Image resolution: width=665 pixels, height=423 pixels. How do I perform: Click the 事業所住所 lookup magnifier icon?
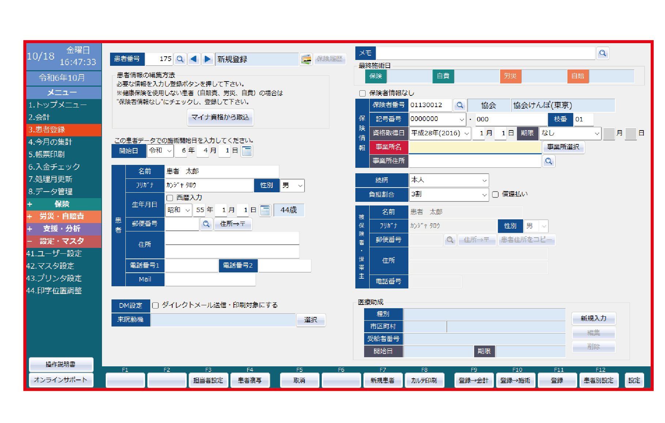(548, 161)
